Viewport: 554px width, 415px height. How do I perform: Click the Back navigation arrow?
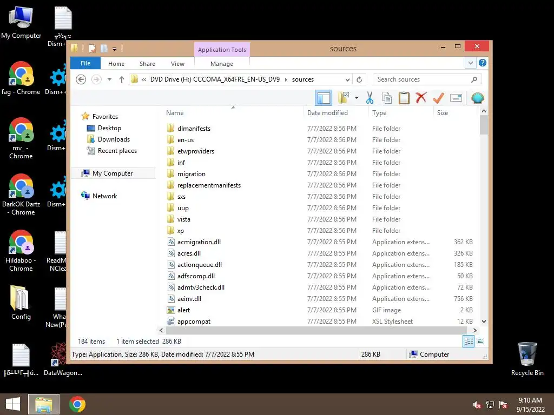(81, 79)
